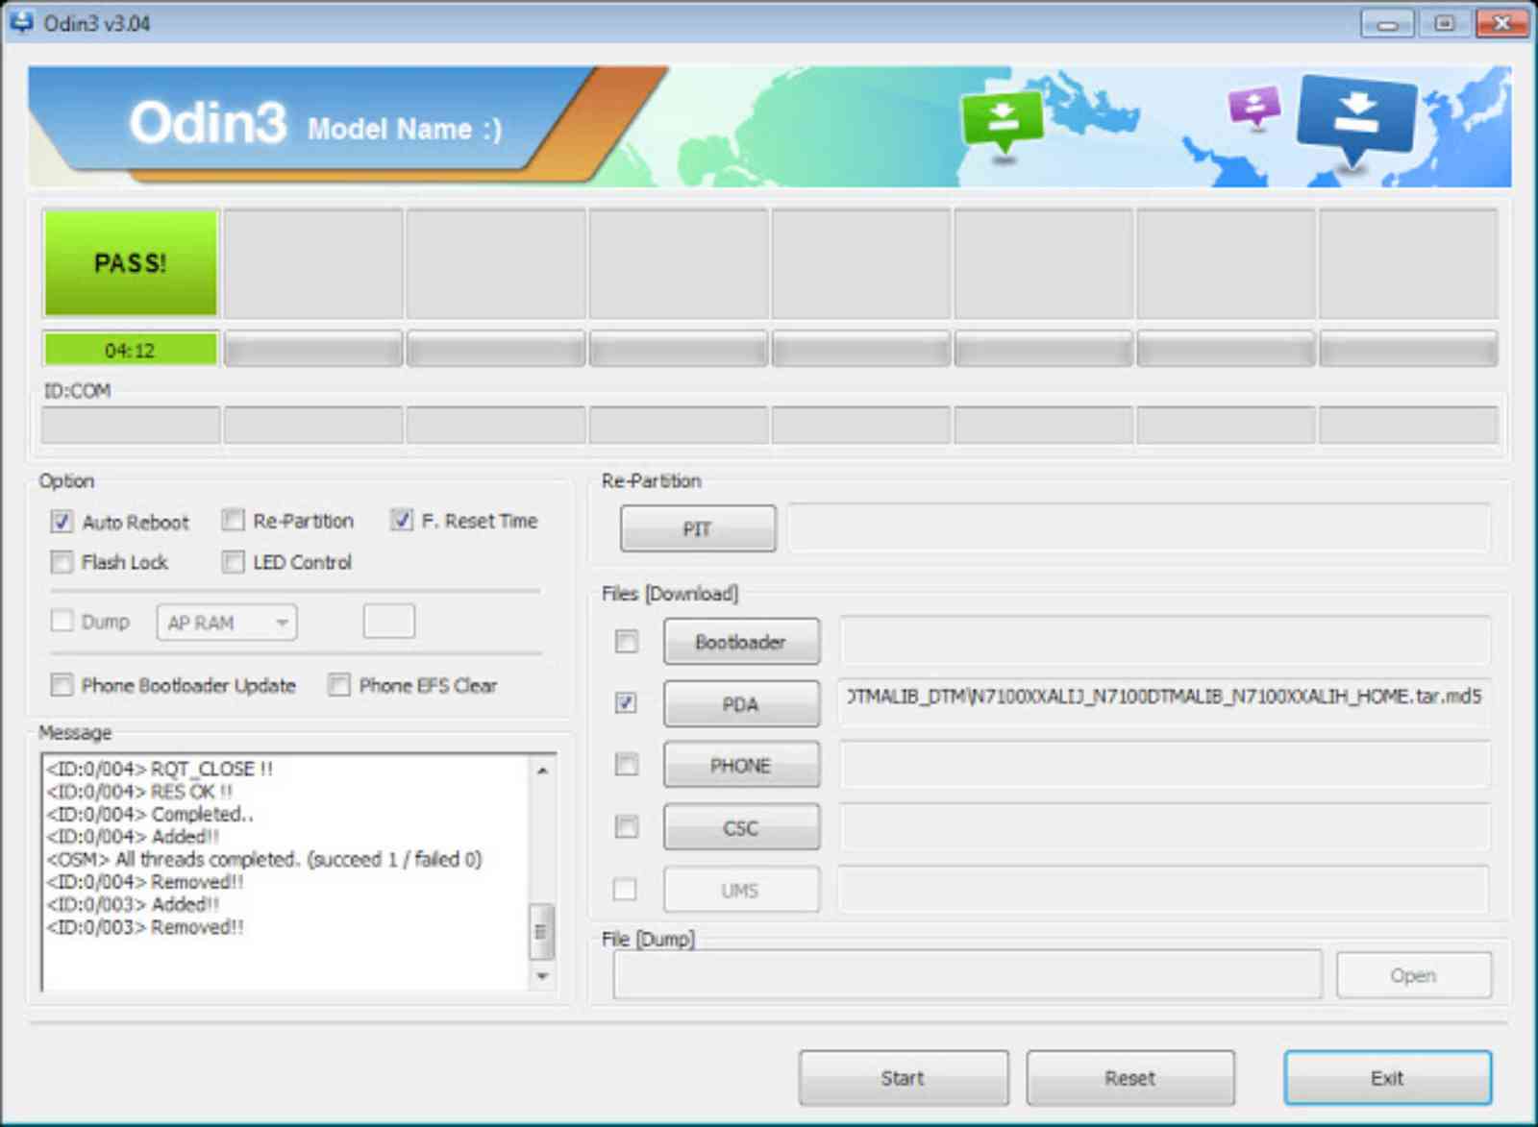The image size is (1538, 1127).
Task: Click the PHONE file path field
Action: 1164,765
